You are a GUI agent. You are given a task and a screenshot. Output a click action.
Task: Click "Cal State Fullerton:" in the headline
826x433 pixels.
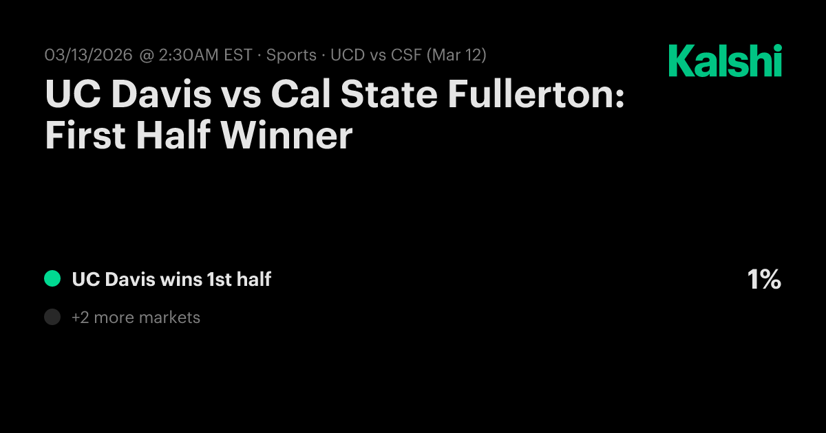(447, 94)
